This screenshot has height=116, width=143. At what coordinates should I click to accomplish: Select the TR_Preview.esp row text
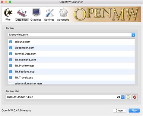(x=24, y=66)
